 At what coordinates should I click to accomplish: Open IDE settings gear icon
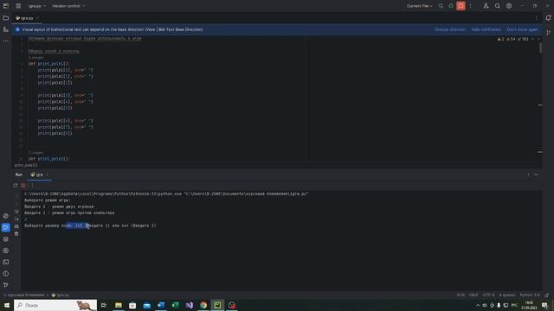click(509, 6)
